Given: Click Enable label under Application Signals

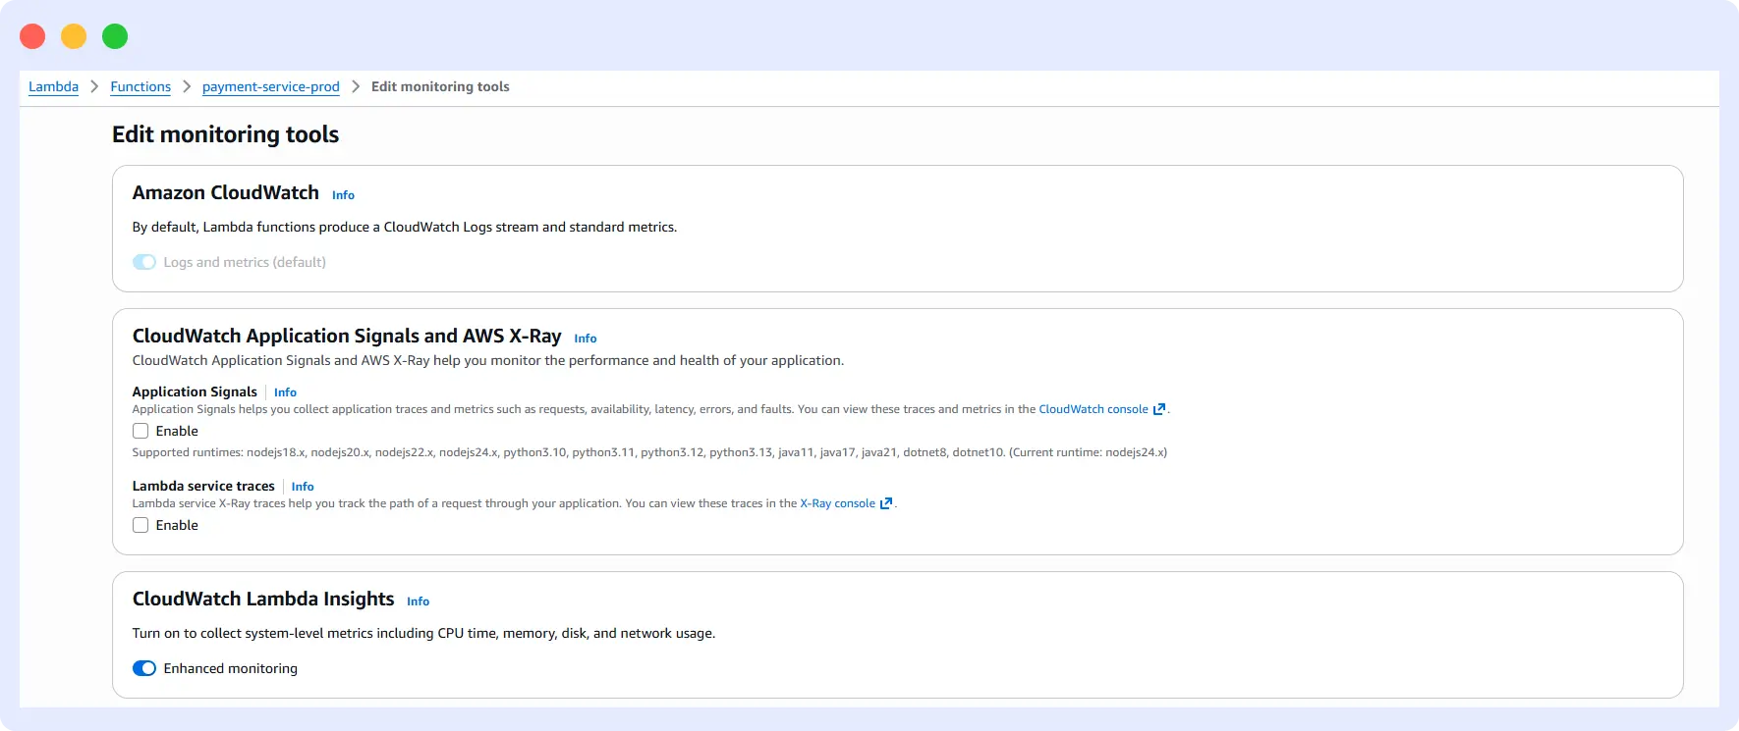Looking at the screenshot, I should (177, 431).
